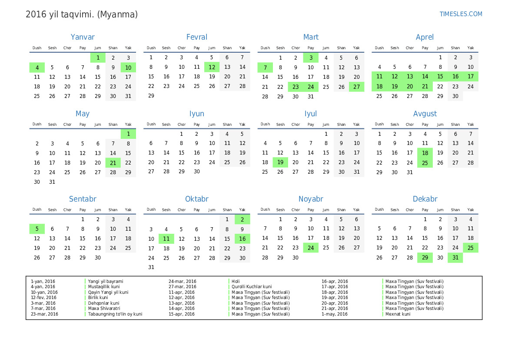Viewport: 508px width, 360px height.
Task: Select highlighted day 24 in Noyabr
Action: (x=311, y=248)
